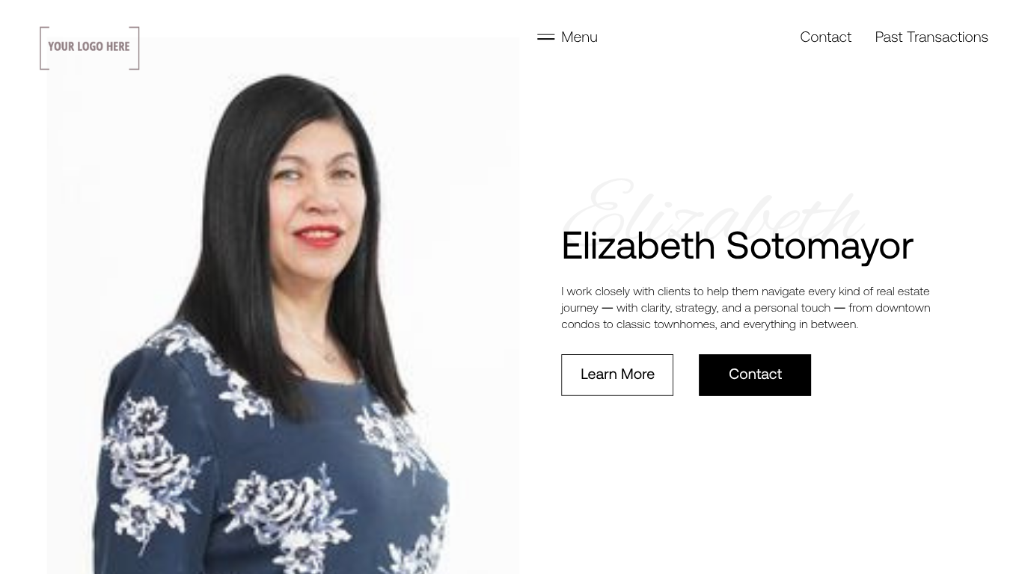This screenshot has height=574, width=1022.
Task: Go to Past Transactions page
Action: (x=931, y=37)
